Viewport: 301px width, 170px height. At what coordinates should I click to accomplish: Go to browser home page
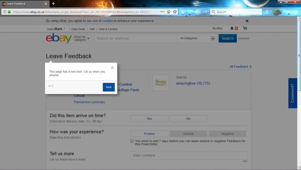click(x=183, y=12)
